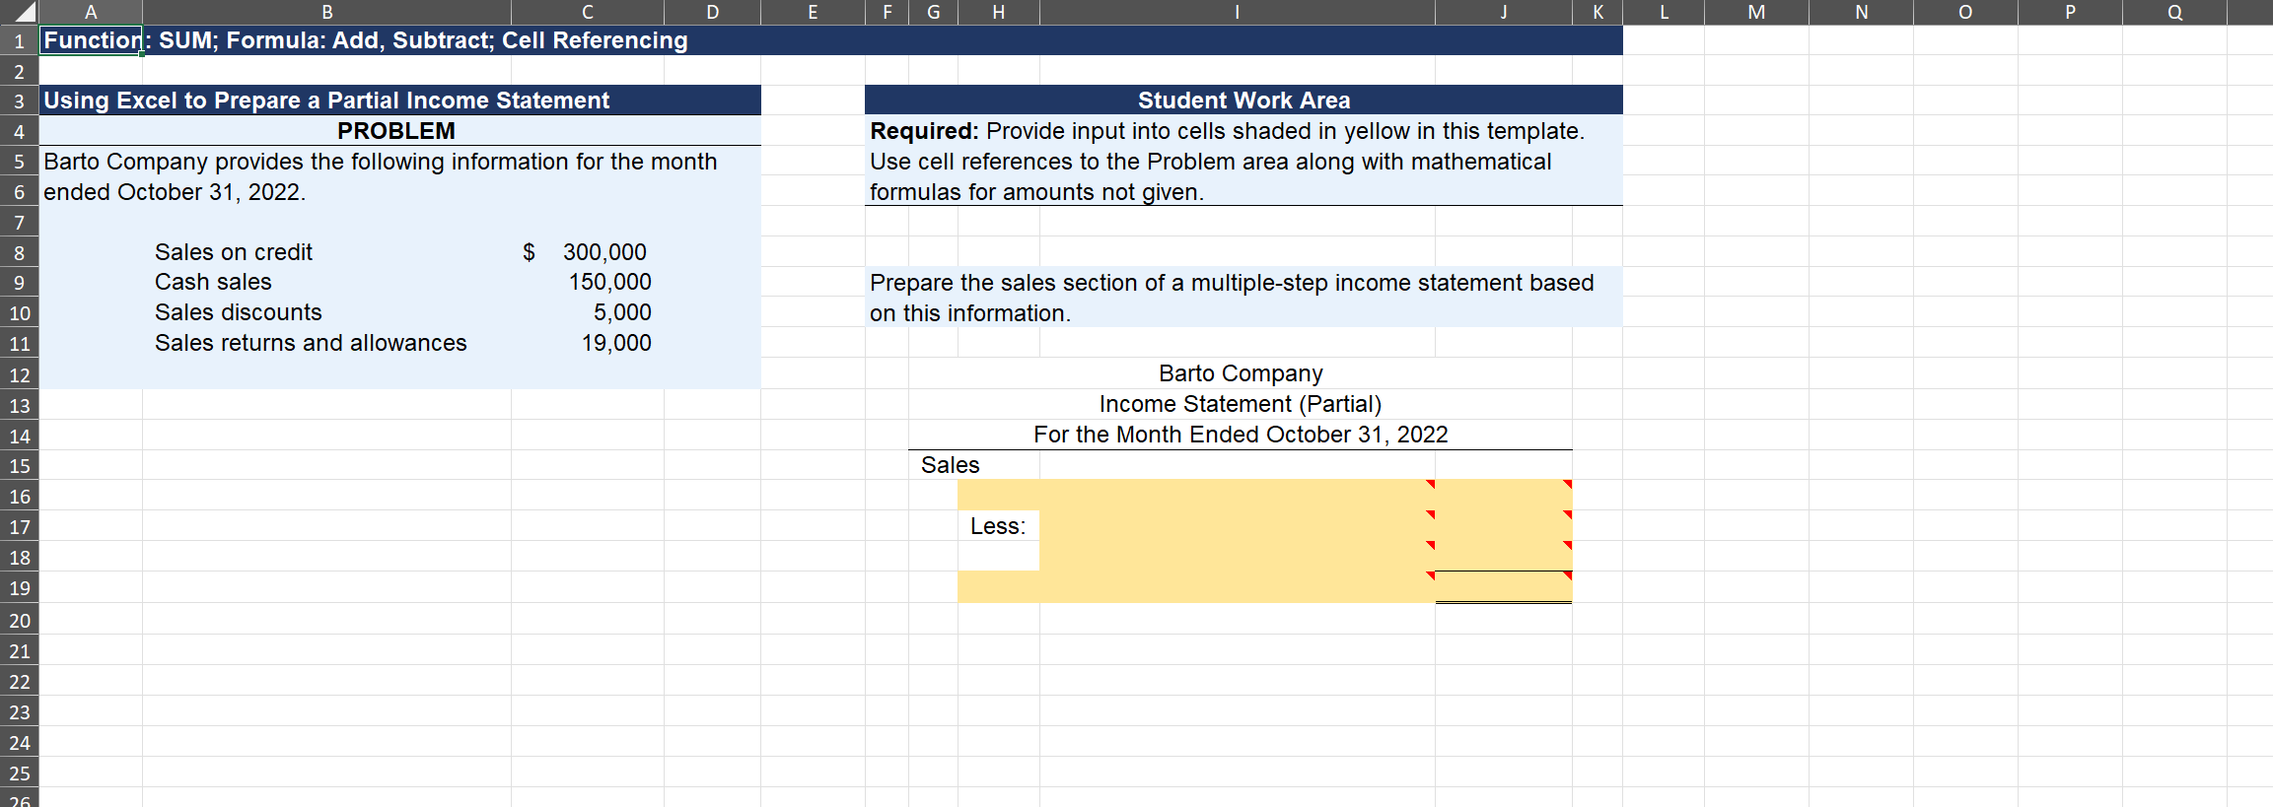Select row 7 header
2273x807 pixels.
(x=19, y=222)
